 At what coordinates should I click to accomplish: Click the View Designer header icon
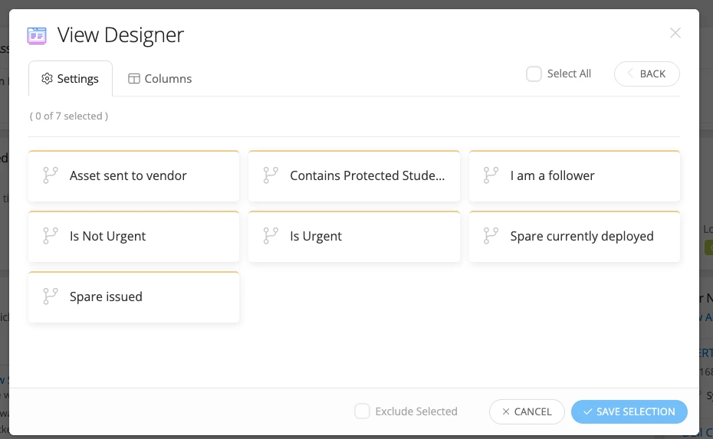37,35
